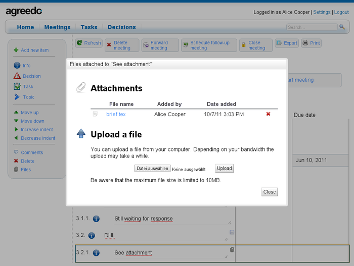Print the meeting
Screen dimensions: 354x266
[312, 43]
